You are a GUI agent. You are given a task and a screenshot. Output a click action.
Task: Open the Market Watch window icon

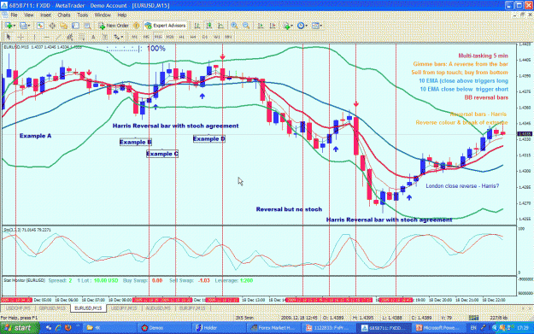point(40,26)
